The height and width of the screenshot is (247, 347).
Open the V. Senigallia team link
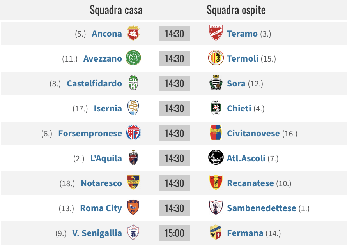[97, 233]
